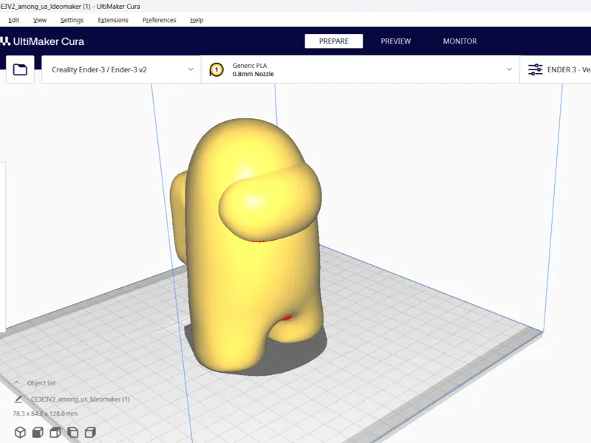Select the top view cube icon
Viewport: 591px width, 443px height.
pyautogui.click(x=55, y=432)
